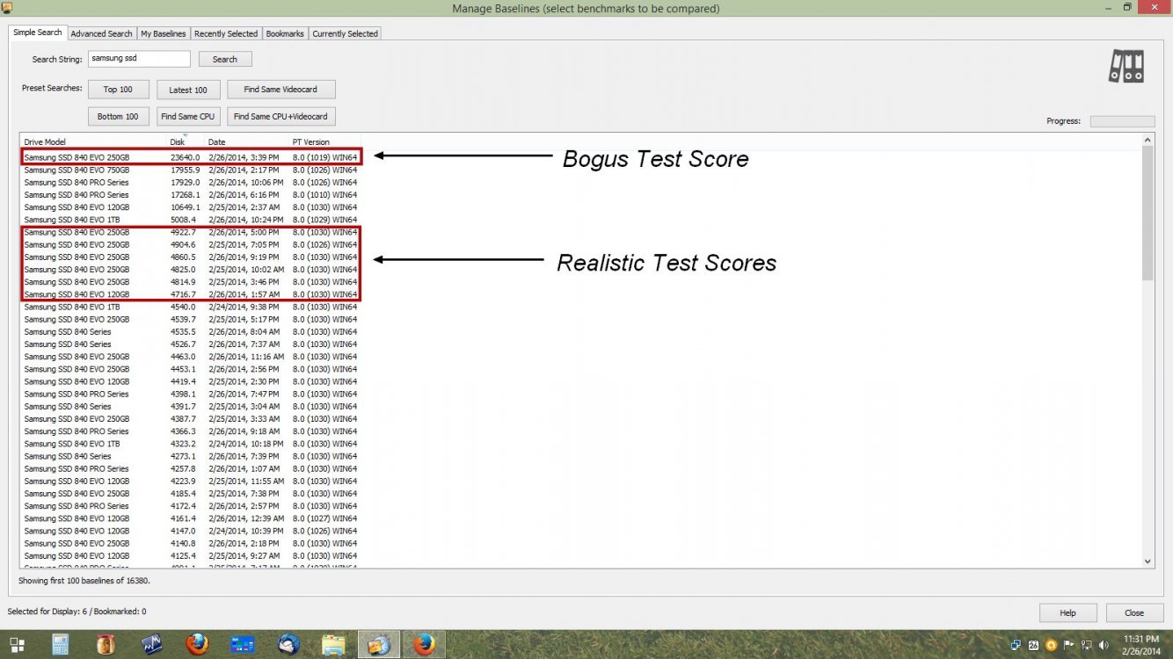Sort by the Date column header

click(x=247, y=141)
